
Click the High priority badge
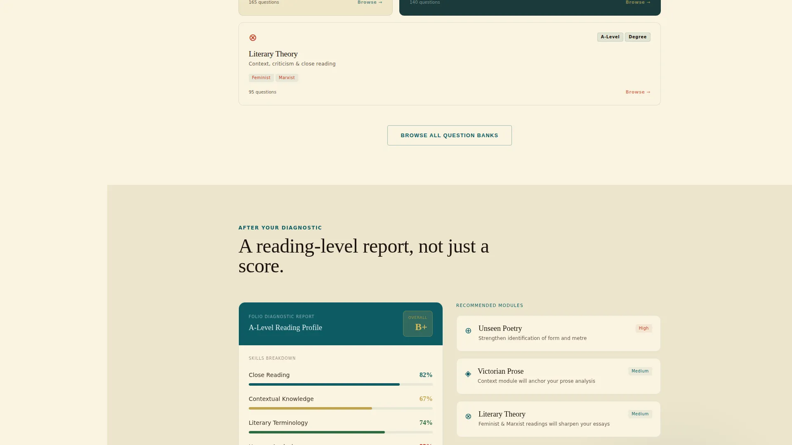point(643,328)
